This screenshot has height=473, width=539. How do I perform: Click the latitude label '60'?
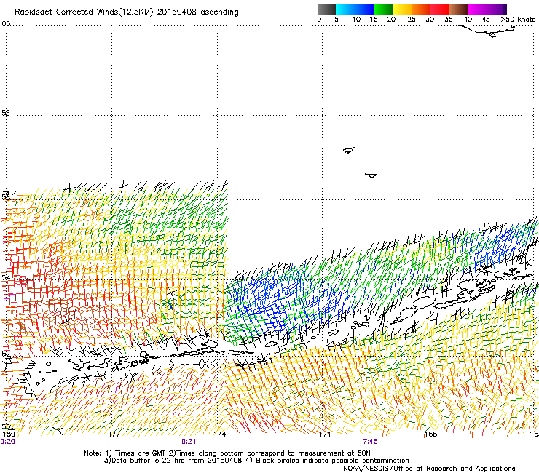(6, 24)
